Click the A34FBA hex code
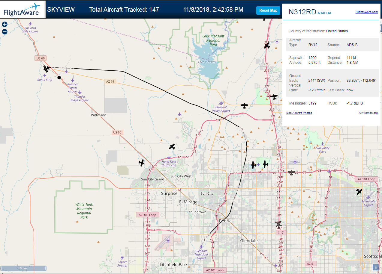The image size is (382, 274). [324, 13]
